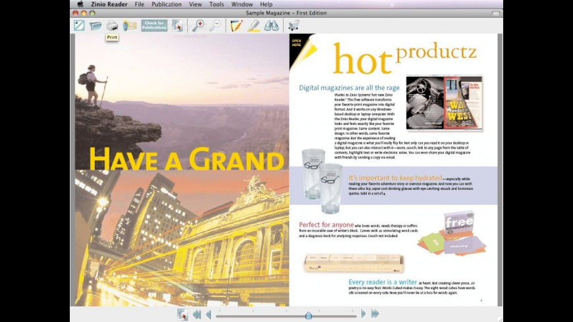
Task: Click the magazine spread thumbnail image
Action: click(445, 103)
